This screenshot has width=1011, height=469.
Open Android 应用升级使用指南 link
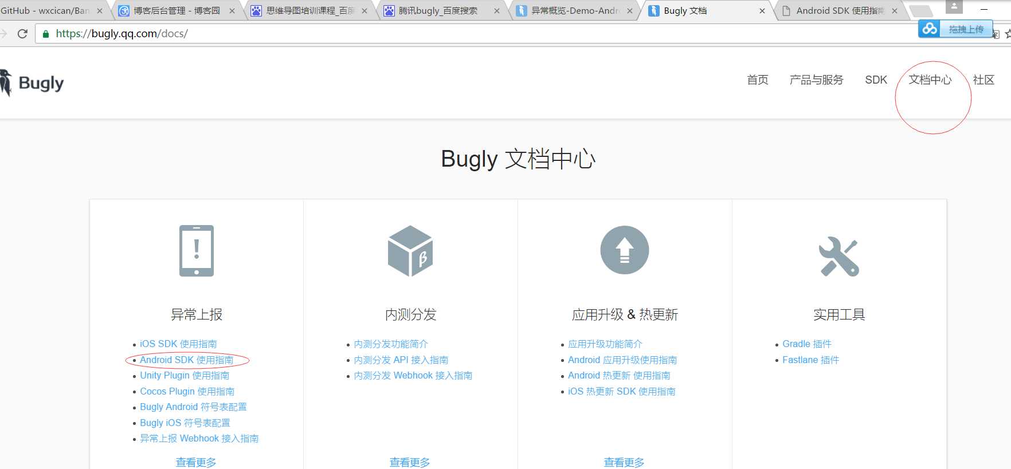[622, 360]
